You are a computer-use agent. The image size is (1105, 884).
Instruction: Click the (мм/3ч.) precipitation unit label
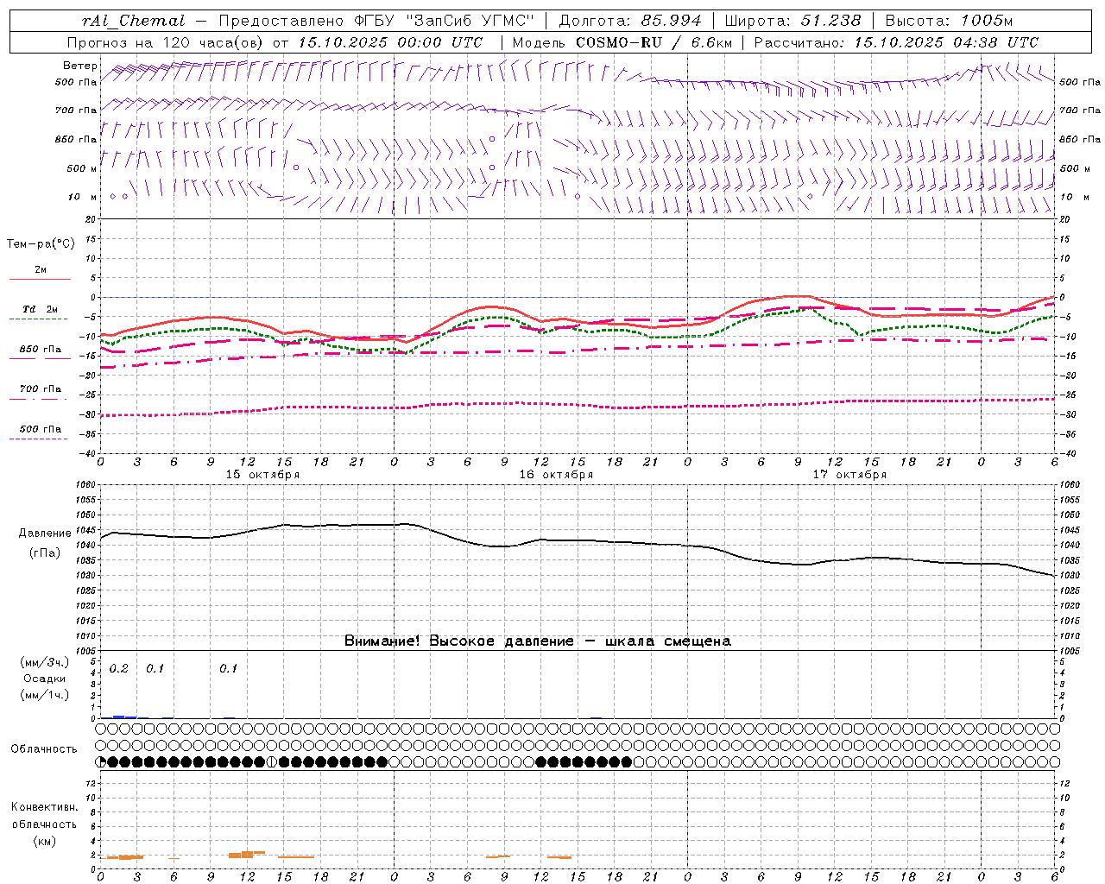pos(44,662)
